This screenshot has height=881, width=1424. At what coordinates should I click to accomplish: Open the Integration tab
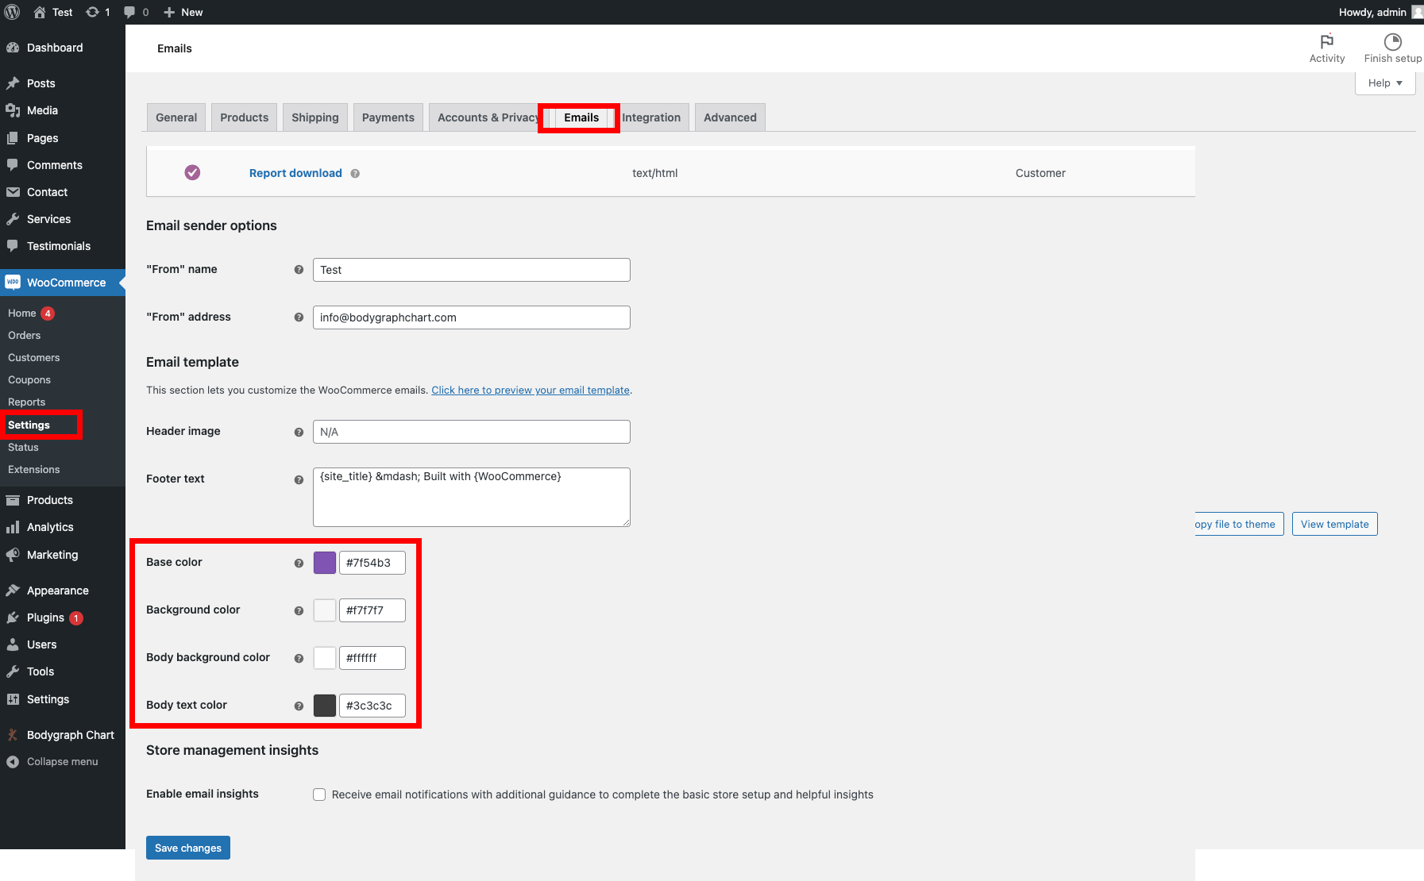pos(651,117)
